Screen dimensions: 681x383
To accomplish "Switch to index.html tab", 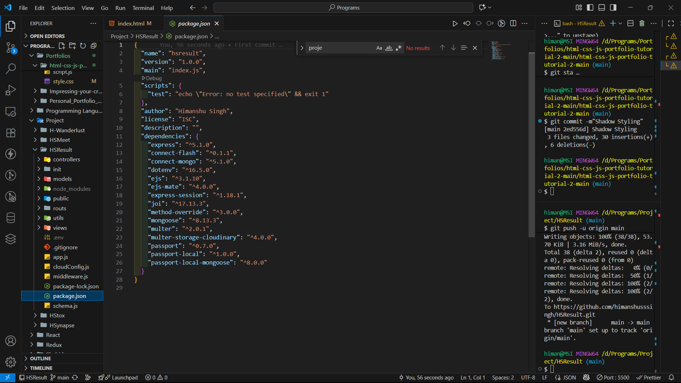I will 131,23.
